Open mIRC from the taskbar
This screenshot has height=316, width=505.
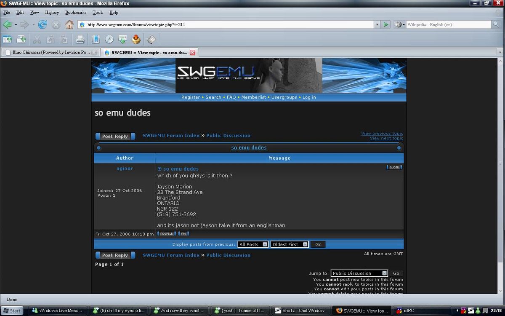coord(406,311)
